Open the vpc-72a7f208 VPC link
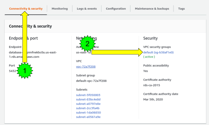This screenshot has height=125, width=209. (x=86, y=67)
